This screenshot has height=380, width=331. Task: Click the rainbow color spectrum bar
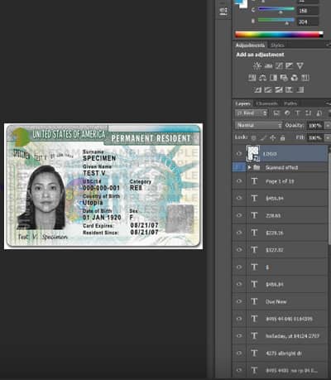(x=279, y=35)
